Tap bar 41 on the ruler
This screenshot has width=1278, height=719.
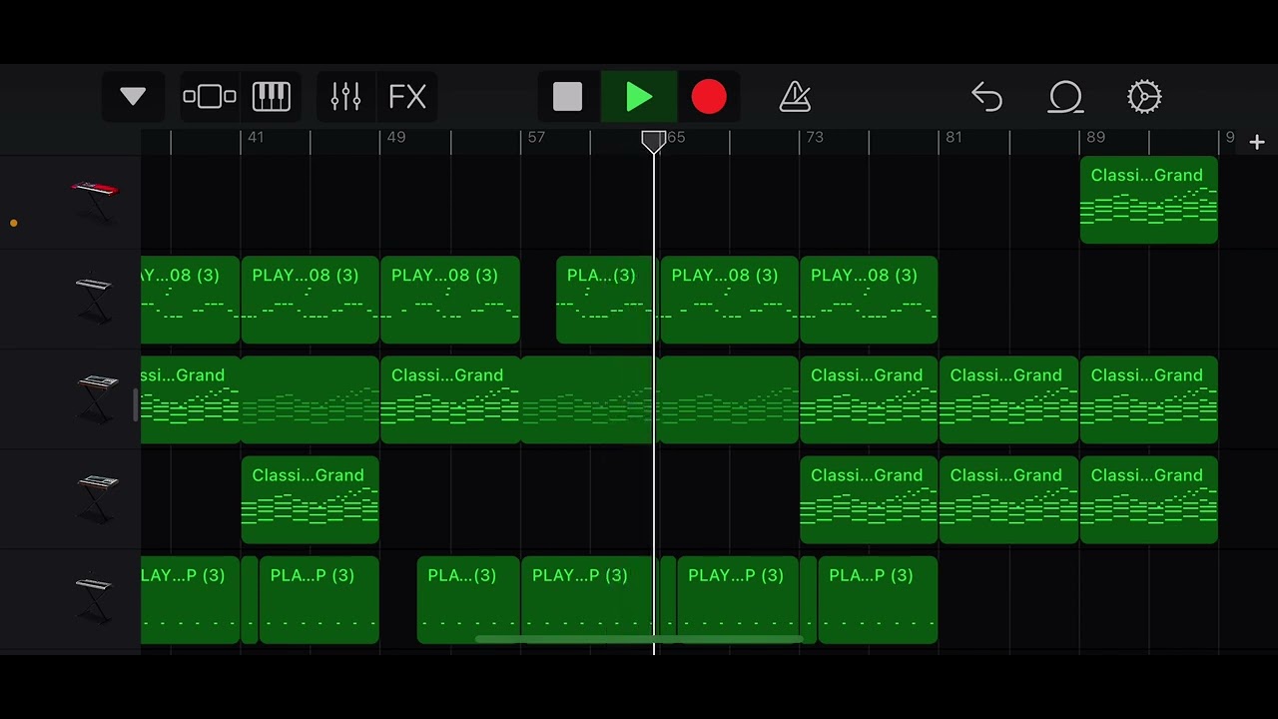click(x=256, y=138)
